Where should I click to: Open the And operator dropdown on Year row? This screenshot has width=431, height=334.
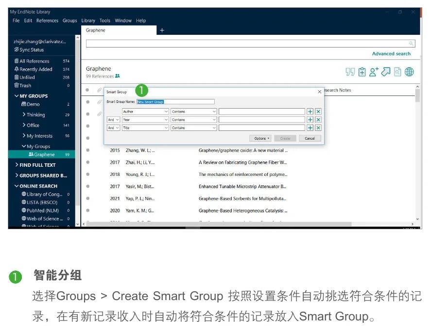(x=113, y=120)
